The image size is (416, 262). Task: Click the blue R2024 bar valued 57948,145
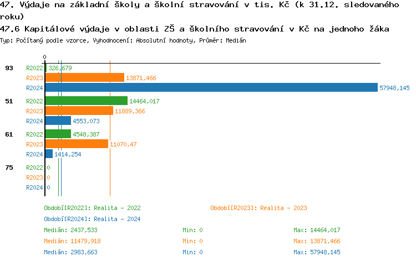point(211,88)
